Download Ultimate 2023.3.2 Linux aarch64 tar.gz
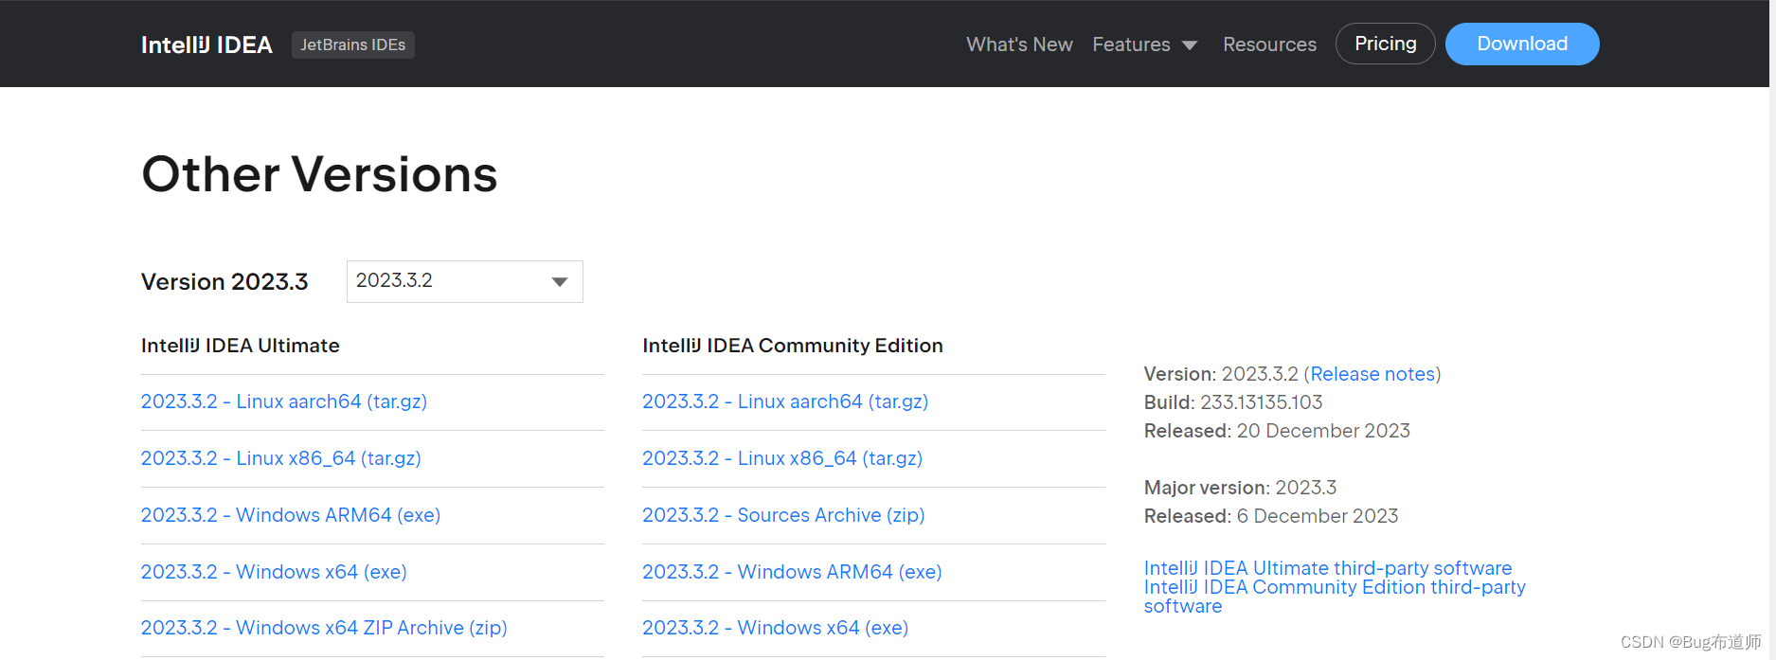This screenshot has width=1776, height=660. point(284,401)
